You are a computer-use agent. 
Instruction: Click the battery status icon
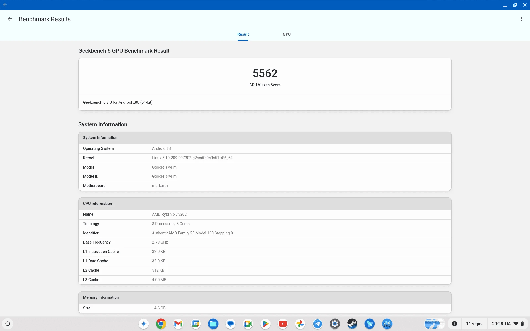pyautogui.click(x=522, y=324)
